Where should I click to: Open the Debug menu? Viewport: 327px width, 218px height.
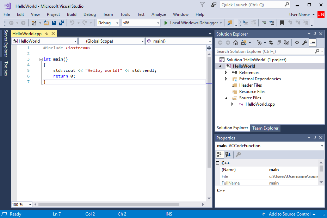(90, 14)
